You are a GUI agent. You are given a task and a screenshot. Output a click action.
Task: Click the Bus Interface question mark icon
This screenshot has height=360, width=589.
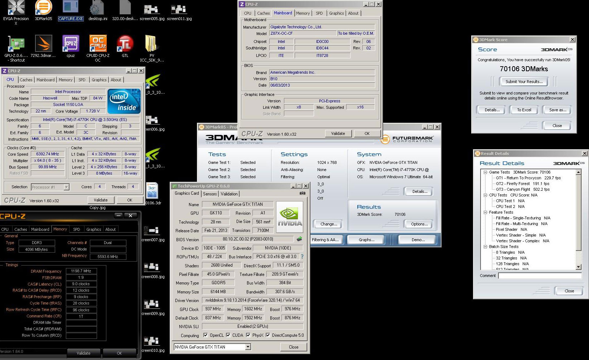pos(302,257)
